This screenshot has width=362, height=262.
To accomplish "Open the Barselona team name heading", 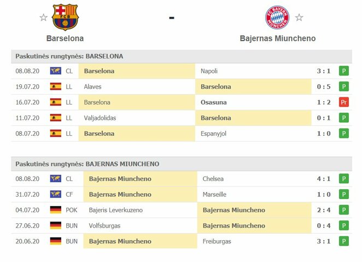I will [65, 38].
